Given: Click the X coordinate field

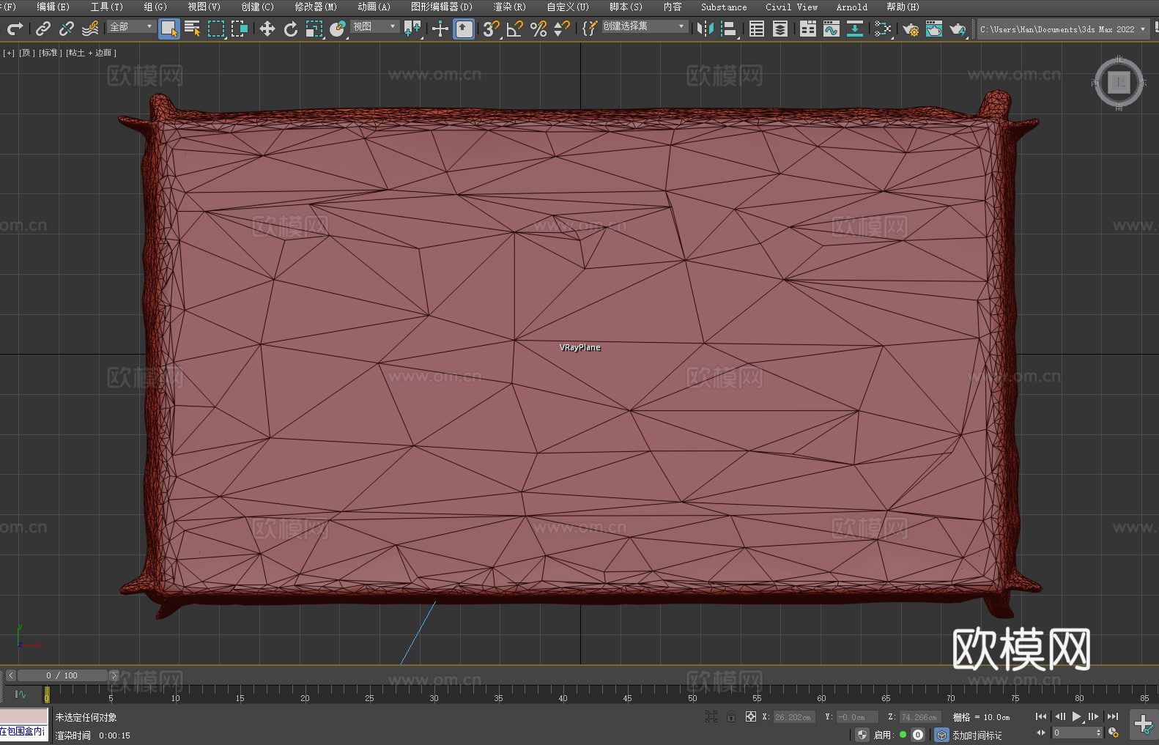Looking at the screenshot, I should pyautogui.click(x=793, y=717).
